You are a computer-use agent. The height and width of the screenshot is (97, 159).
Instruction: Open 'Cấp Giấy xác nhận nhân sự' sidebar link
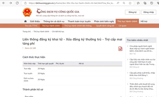(x=142, y=62)
